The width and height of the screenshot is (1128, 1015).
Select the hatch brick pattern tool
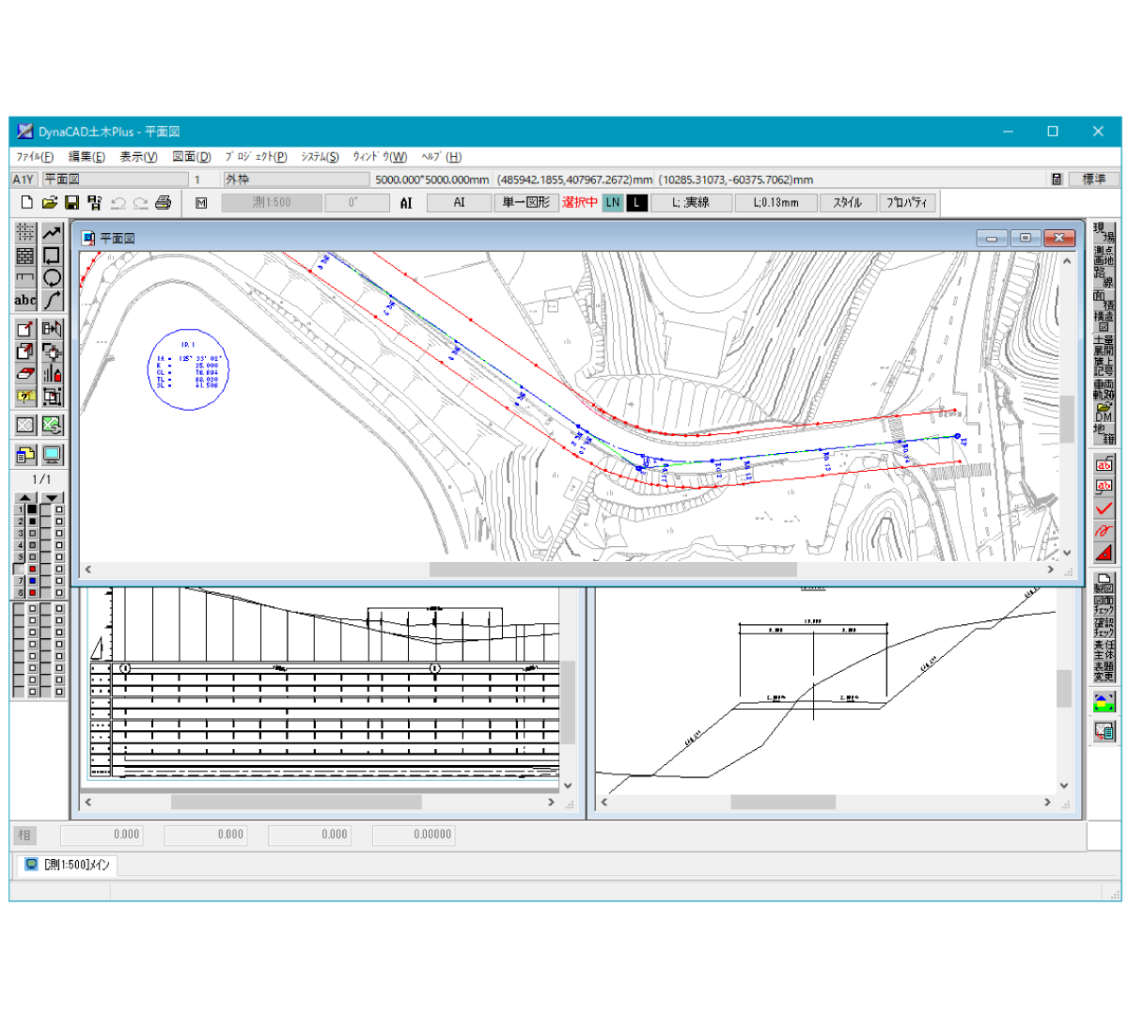(x=25, y=255)
